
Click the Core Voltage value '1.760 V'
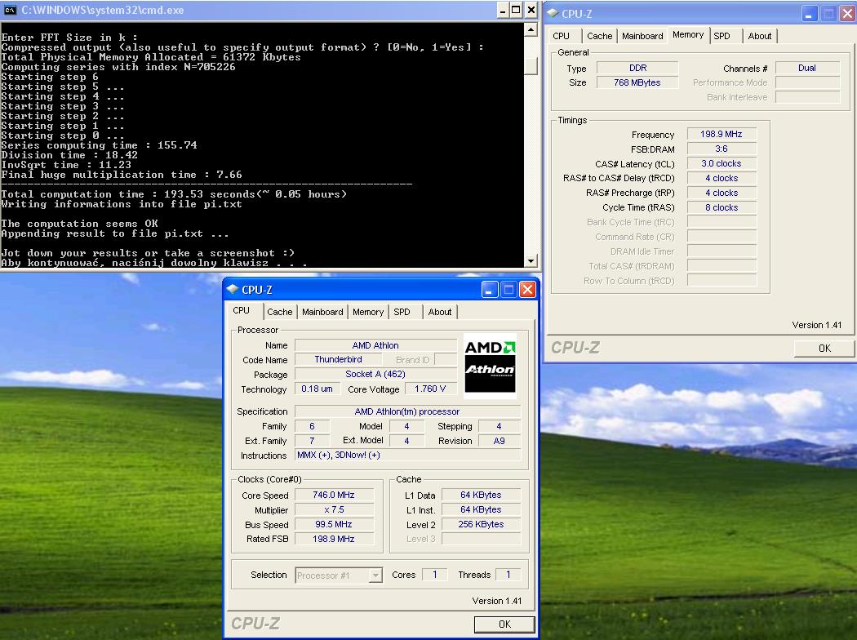[429, 389]
